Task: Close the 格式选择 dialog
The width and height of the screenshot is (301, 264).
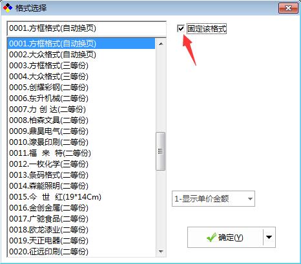Action: coord(288,8)
